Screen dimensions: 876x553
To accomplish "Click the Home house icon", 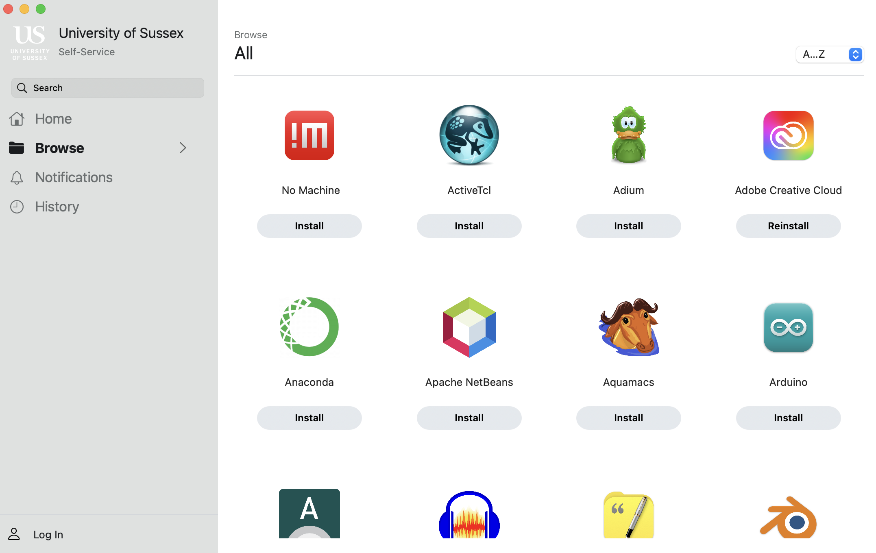I will [x=17, y=119].
